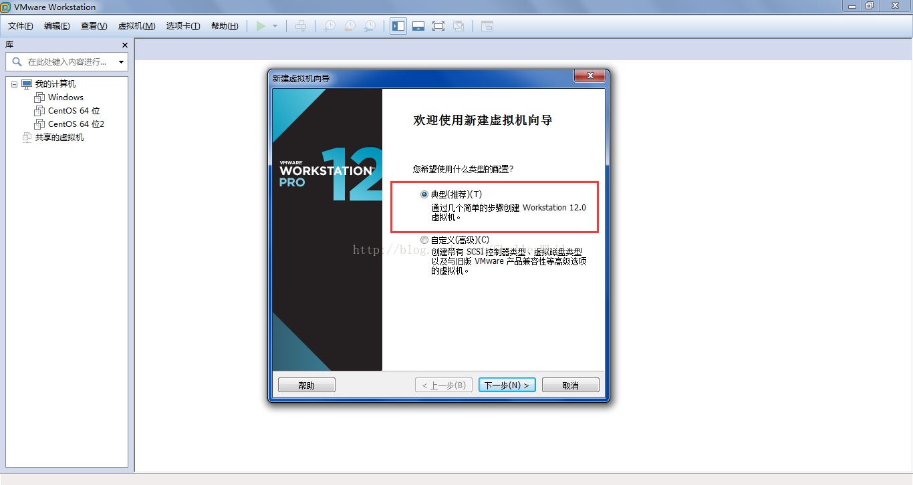Image resolution: width=913 pixels, height=485 pixels.
Task: Click the wizard heading 欢迎使用新建虚拟机向导
Action: point(483,120)
